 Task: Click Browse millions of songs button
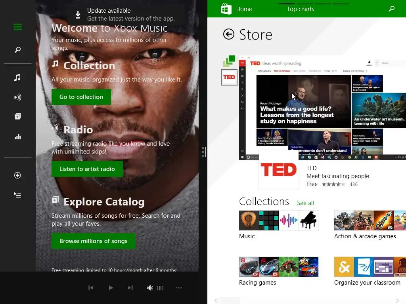[94, 241]
